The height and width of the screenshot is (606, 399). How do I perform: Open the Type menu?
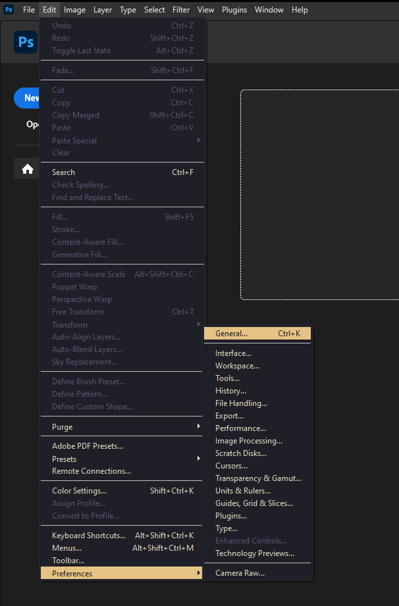[x=128, y=10]
